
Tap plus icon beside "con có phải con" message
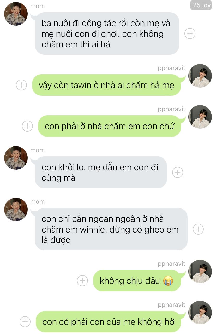pos(25,322)
